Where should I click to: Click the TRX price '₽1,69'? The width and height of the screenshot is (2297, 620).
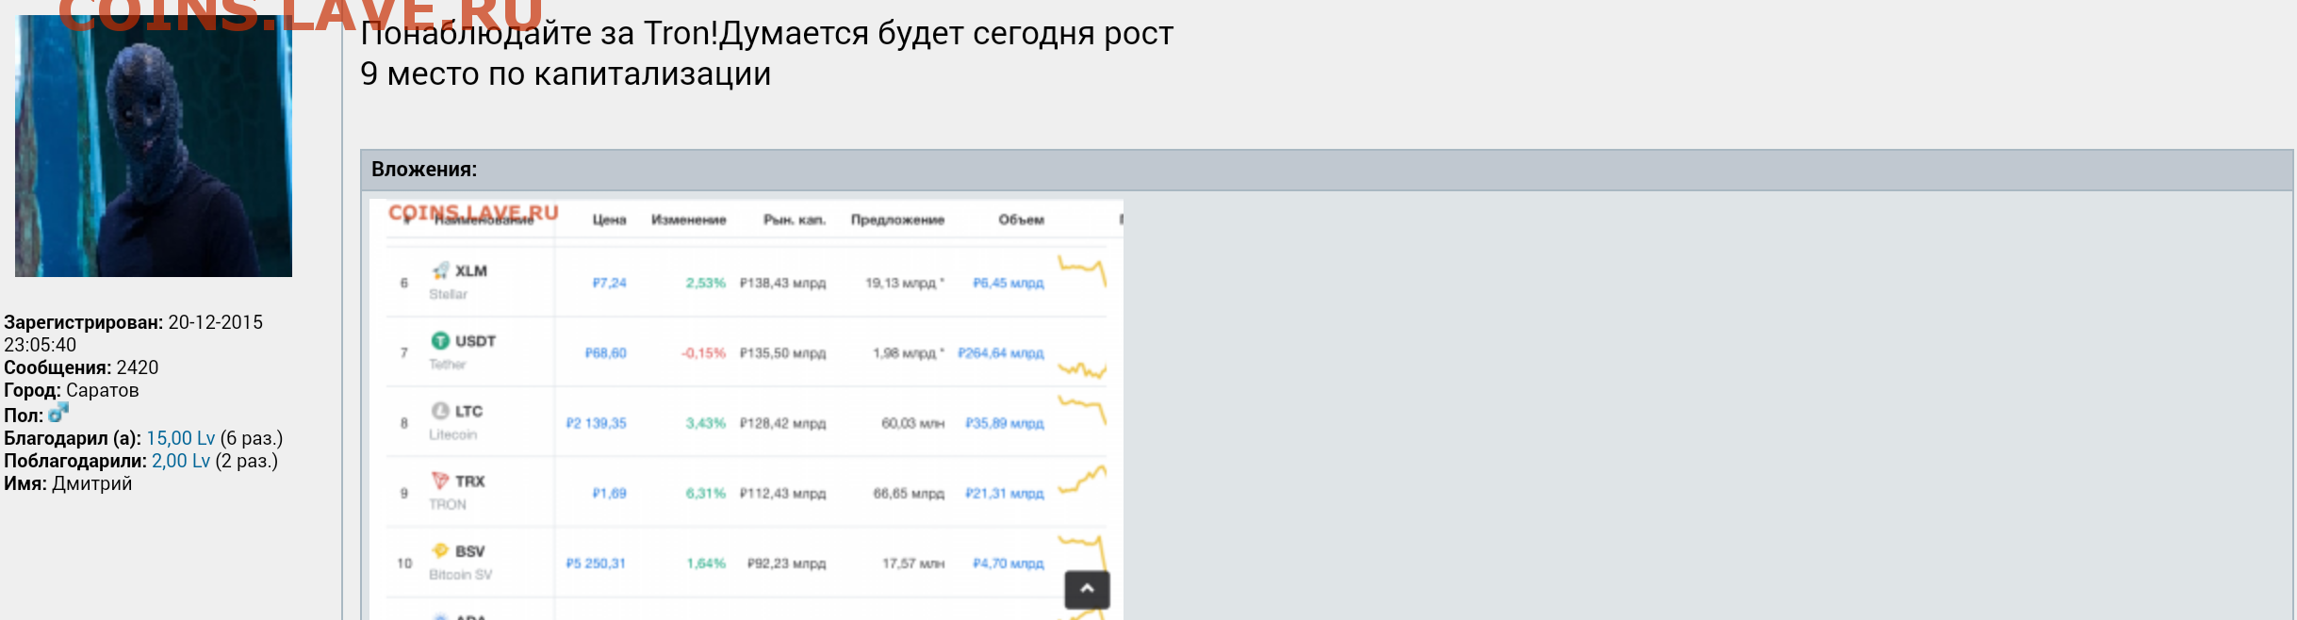(x=609, y=493)
